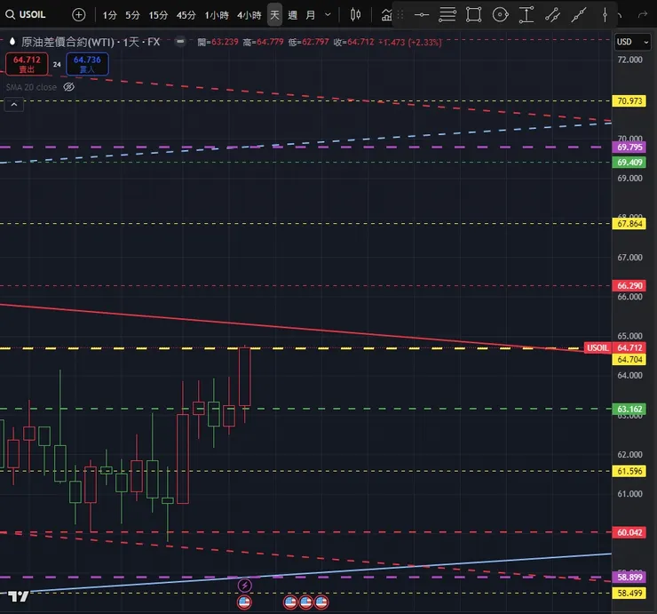Select the horizontal line drawing tool

(422, 15)
